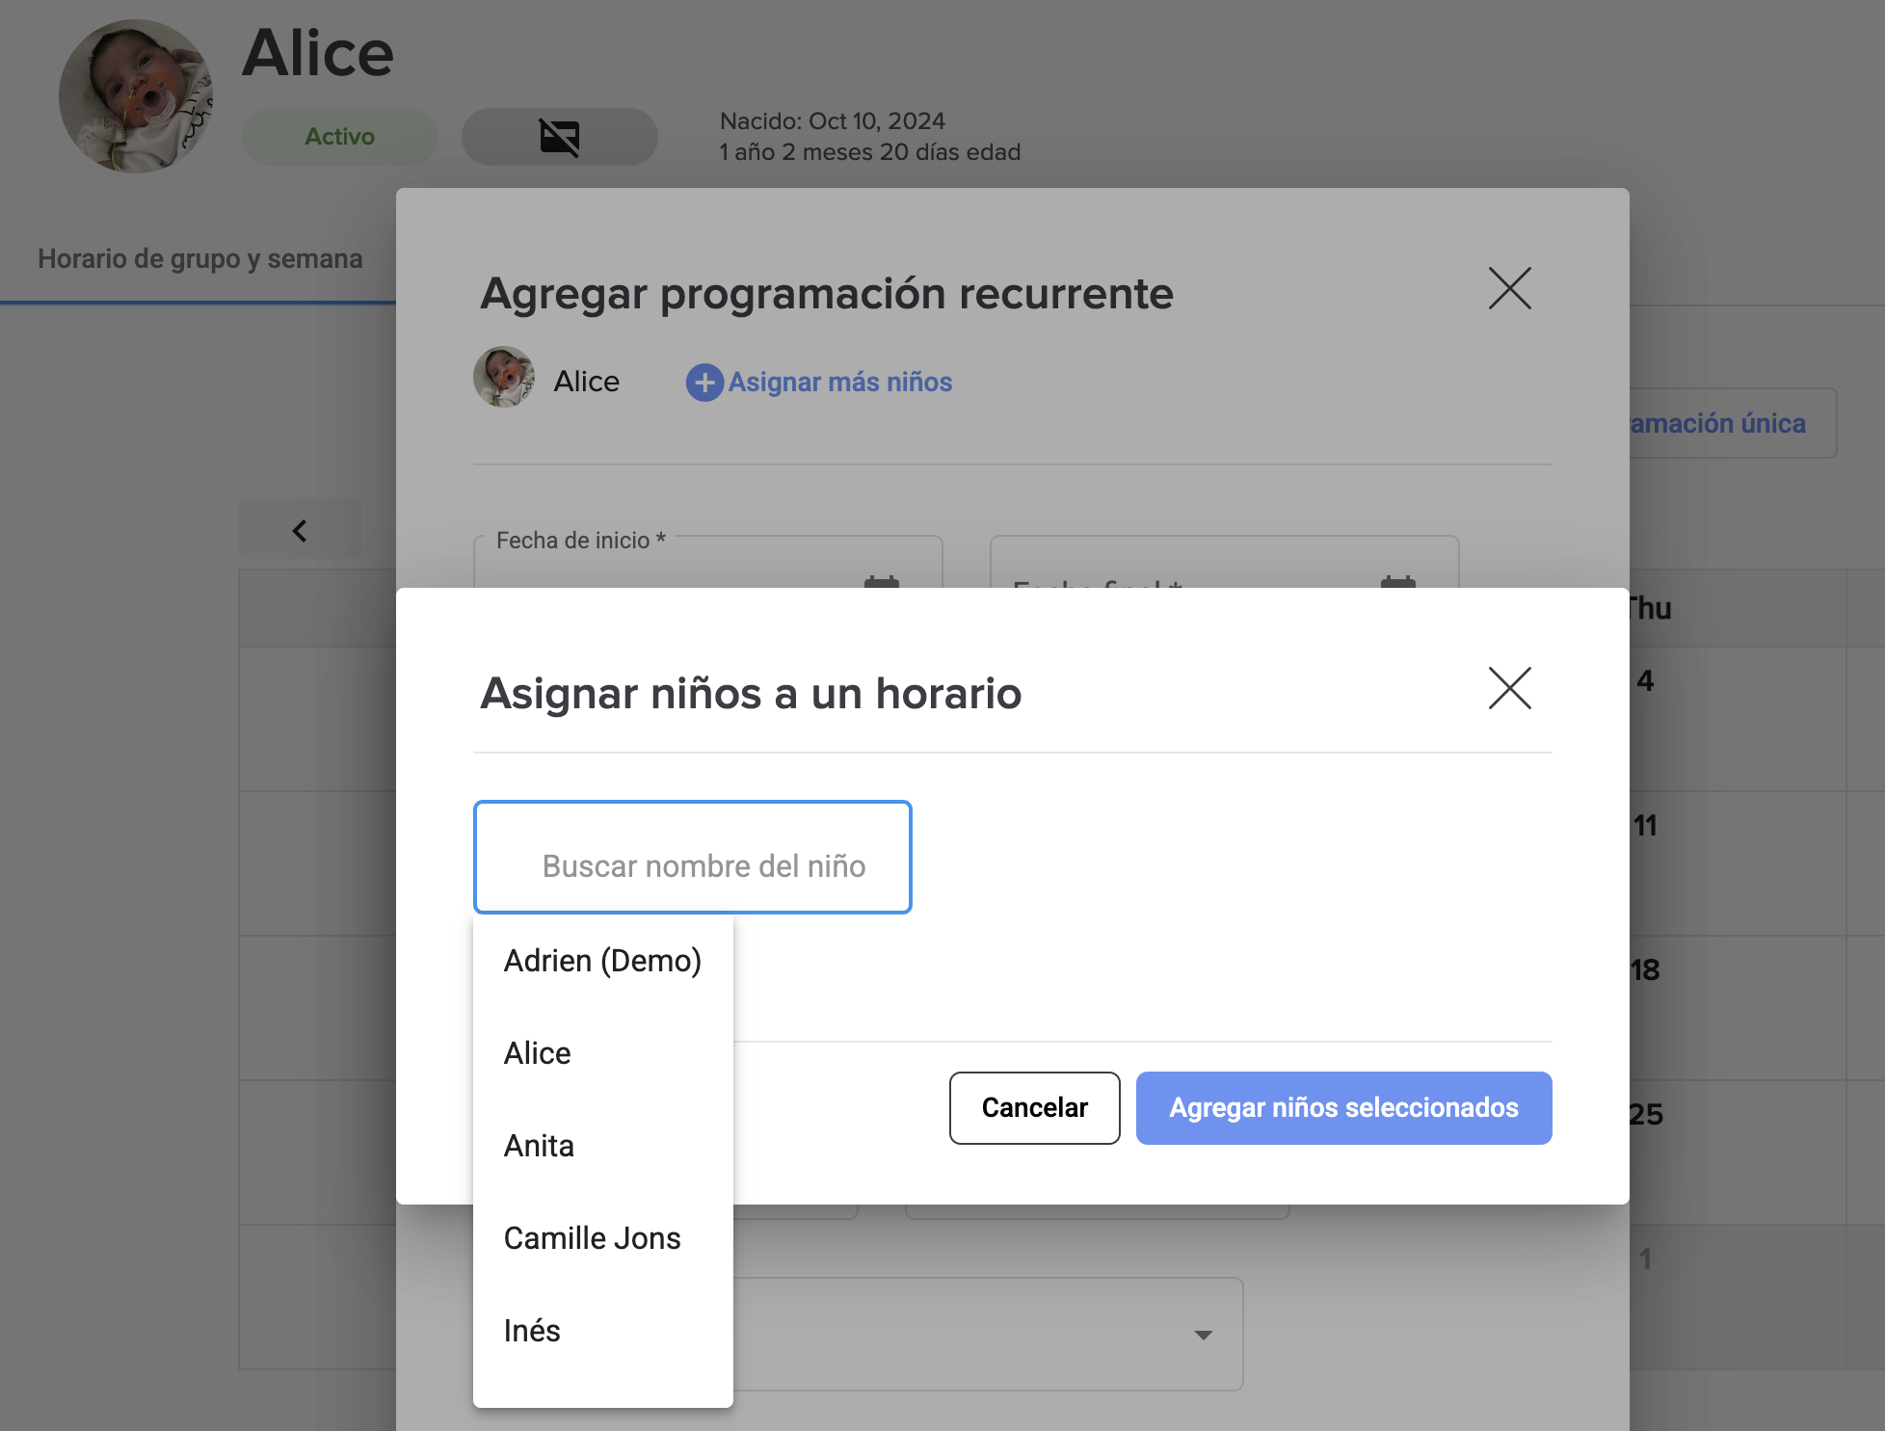
Task: Open the Fecha final calendar icon
Action: 1397,581
